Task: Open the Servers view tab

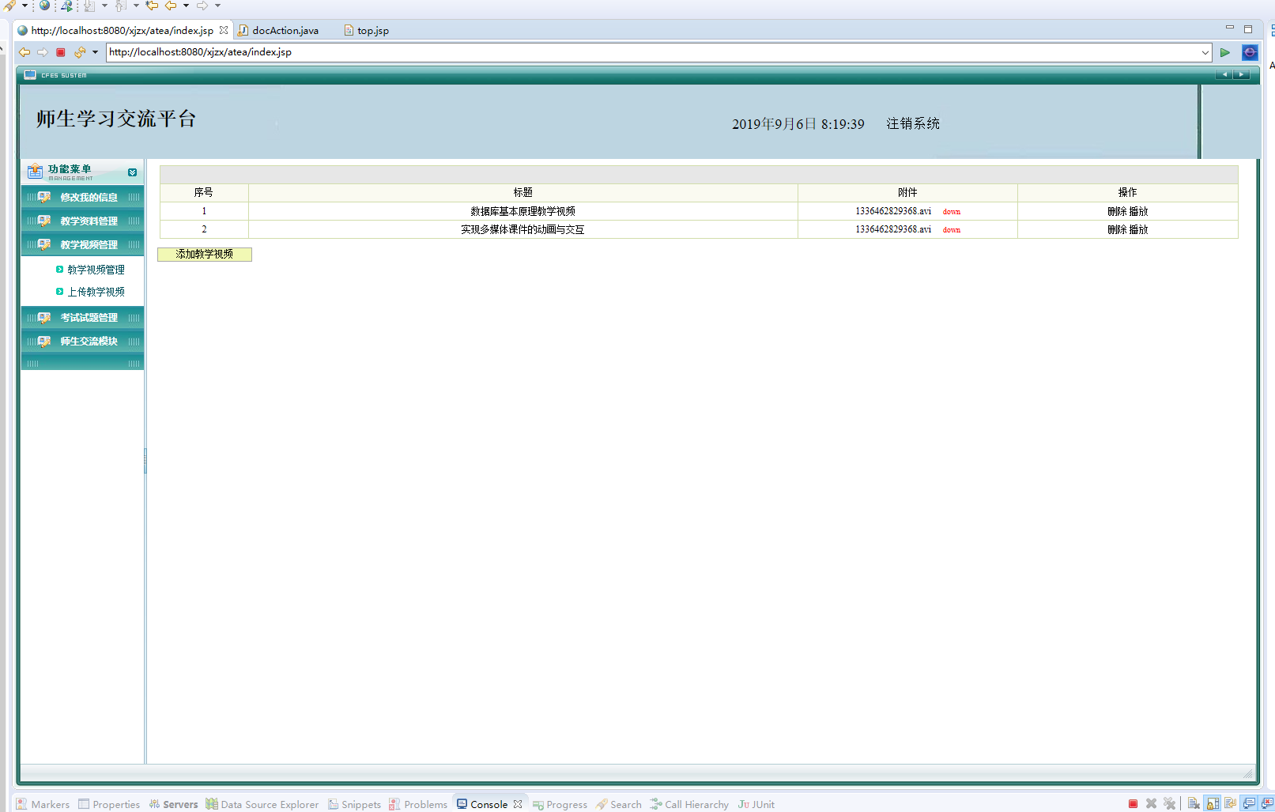Action: (179, 804)
